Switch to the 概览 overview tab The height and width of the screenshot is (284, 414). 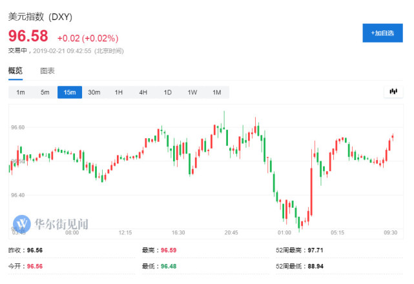pyautogui.click(x=15, y=70)
